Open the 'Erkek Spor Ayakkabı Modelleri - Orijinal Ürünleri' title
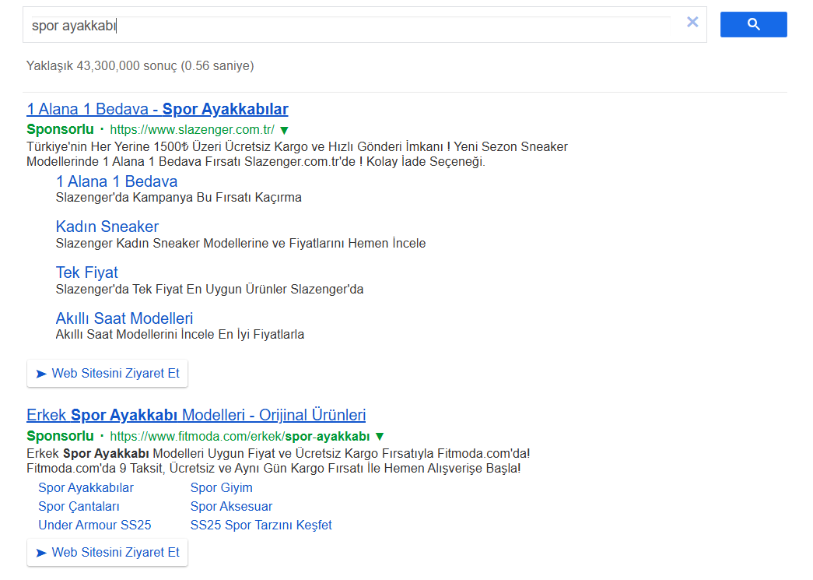 point(196,415)
